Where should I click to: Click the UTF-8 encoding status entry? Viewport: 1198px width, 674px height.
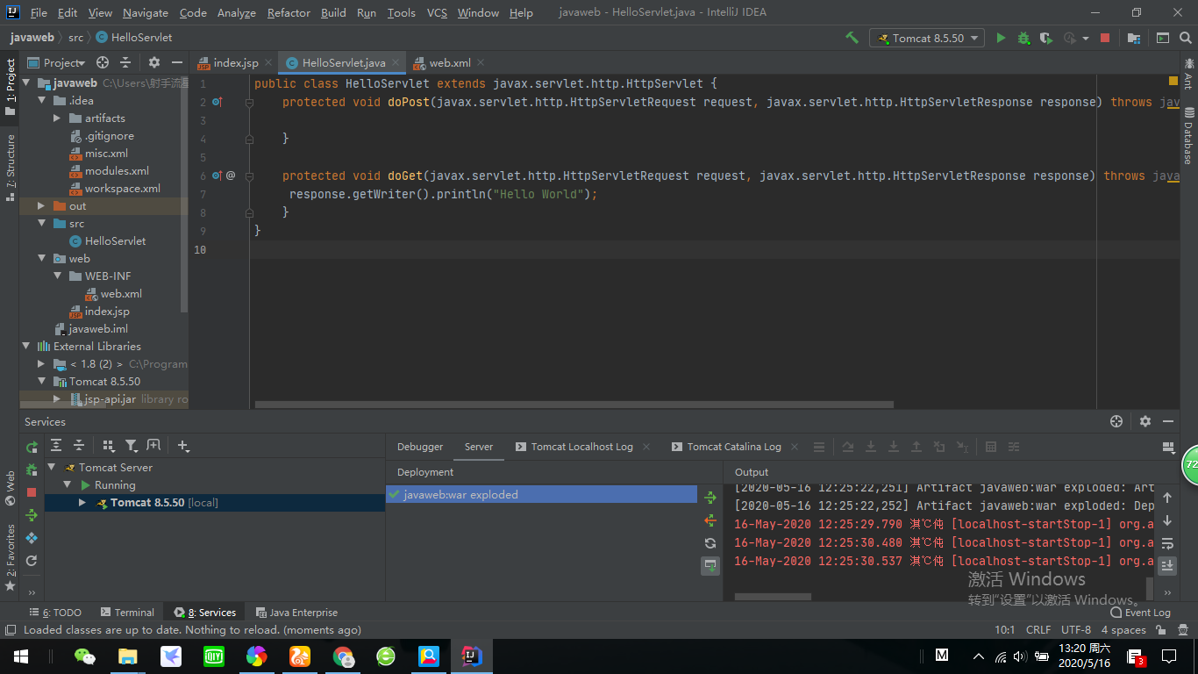click(x=1076, y=630)
